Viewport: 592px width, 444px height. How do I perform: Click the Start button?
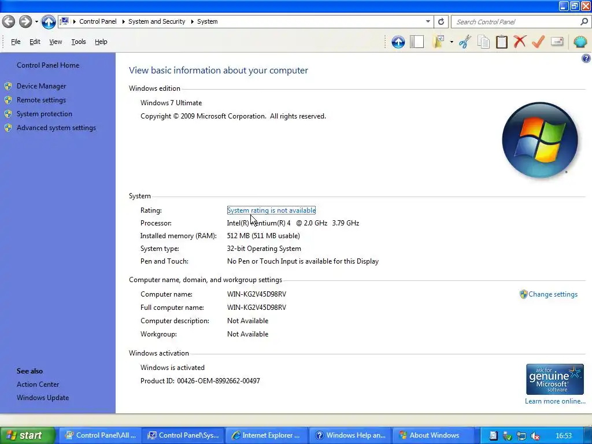[x=27, y=435]
